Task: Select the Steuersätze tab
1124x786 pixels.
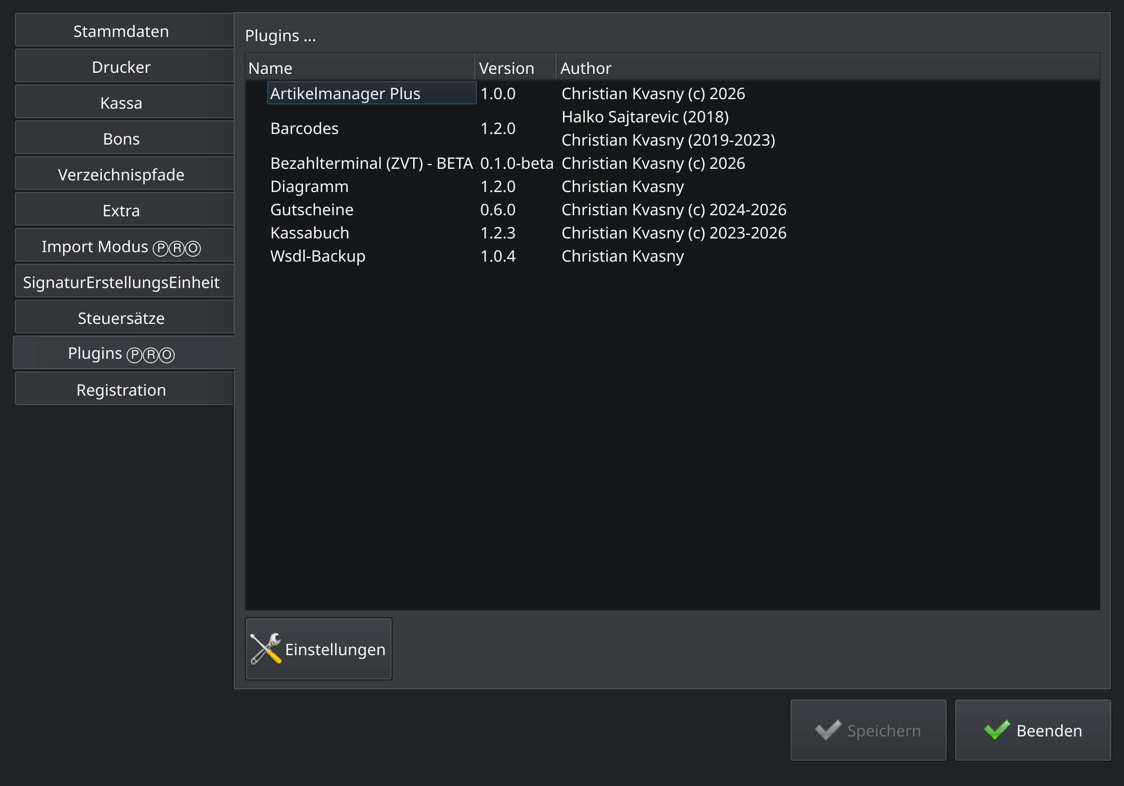Action: (124, 318)
